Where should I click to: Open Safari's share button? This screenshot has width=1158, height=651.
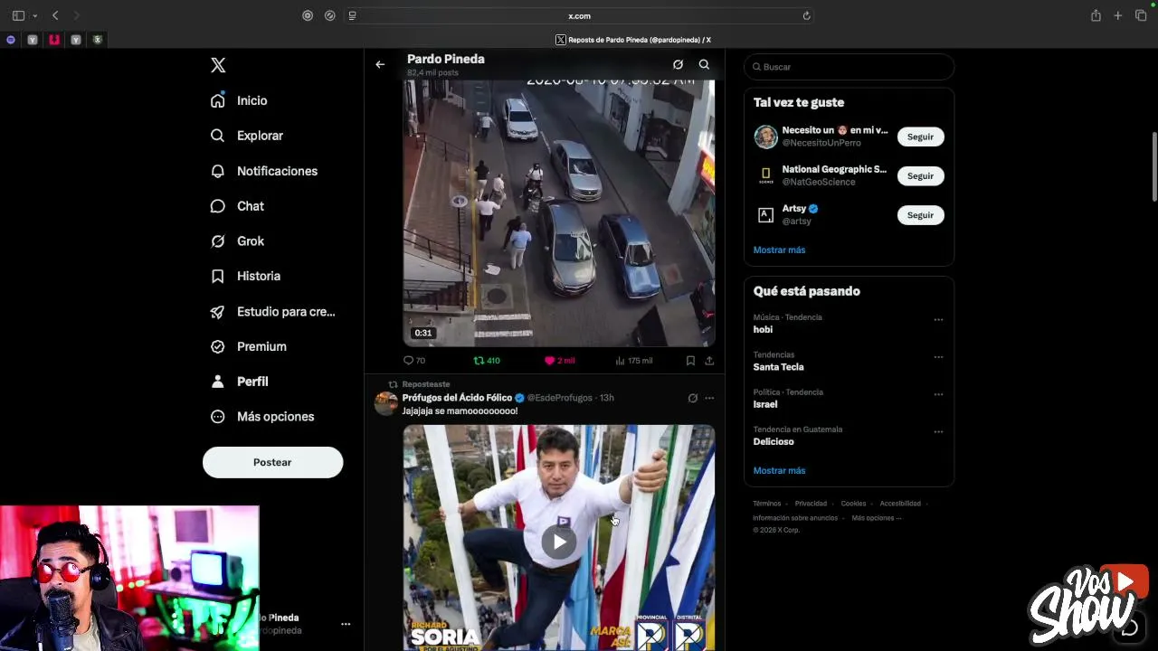click(x=1096, y=15)
